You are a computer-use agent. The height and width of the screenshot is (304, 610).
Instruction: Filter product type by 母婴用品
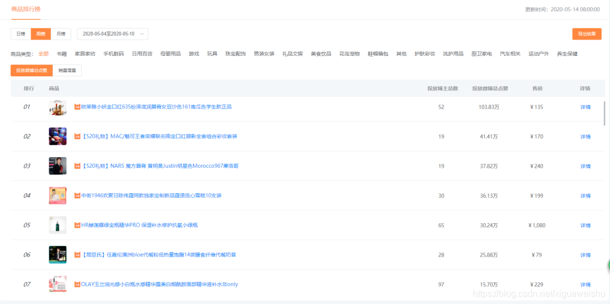click(171, 54)
